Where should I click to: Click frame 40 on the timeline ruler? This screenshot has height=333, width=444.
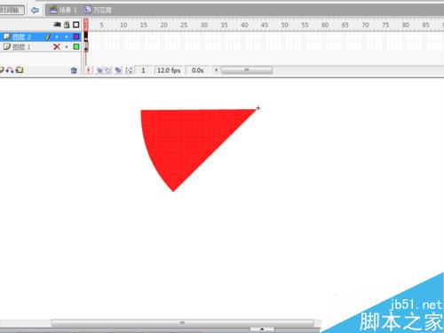coord(244,25)
